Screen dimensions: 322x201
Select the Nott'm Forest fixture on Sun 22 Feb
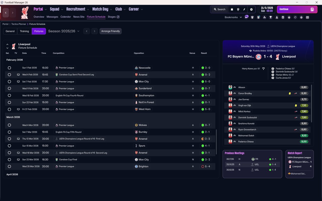[x=9, y=102]
